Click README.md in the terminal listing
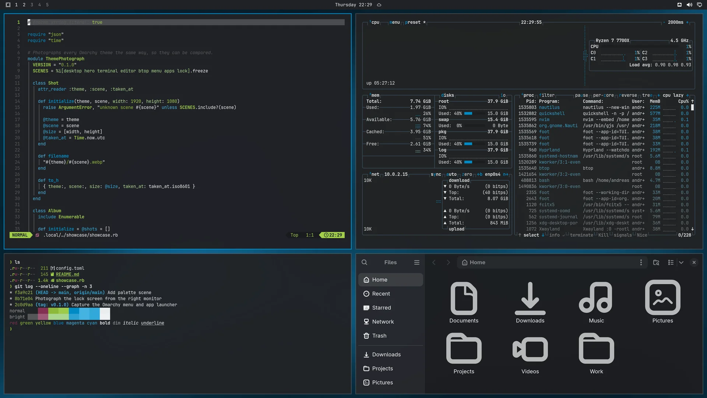 click(x=67, y=274)
